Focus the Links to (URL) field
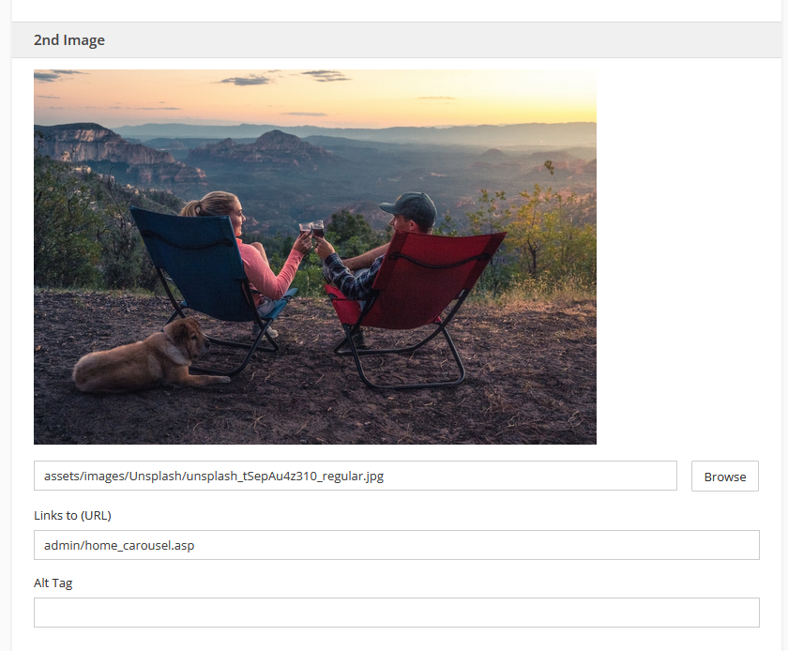Screen dimensions: 788x651 [397, 545]
